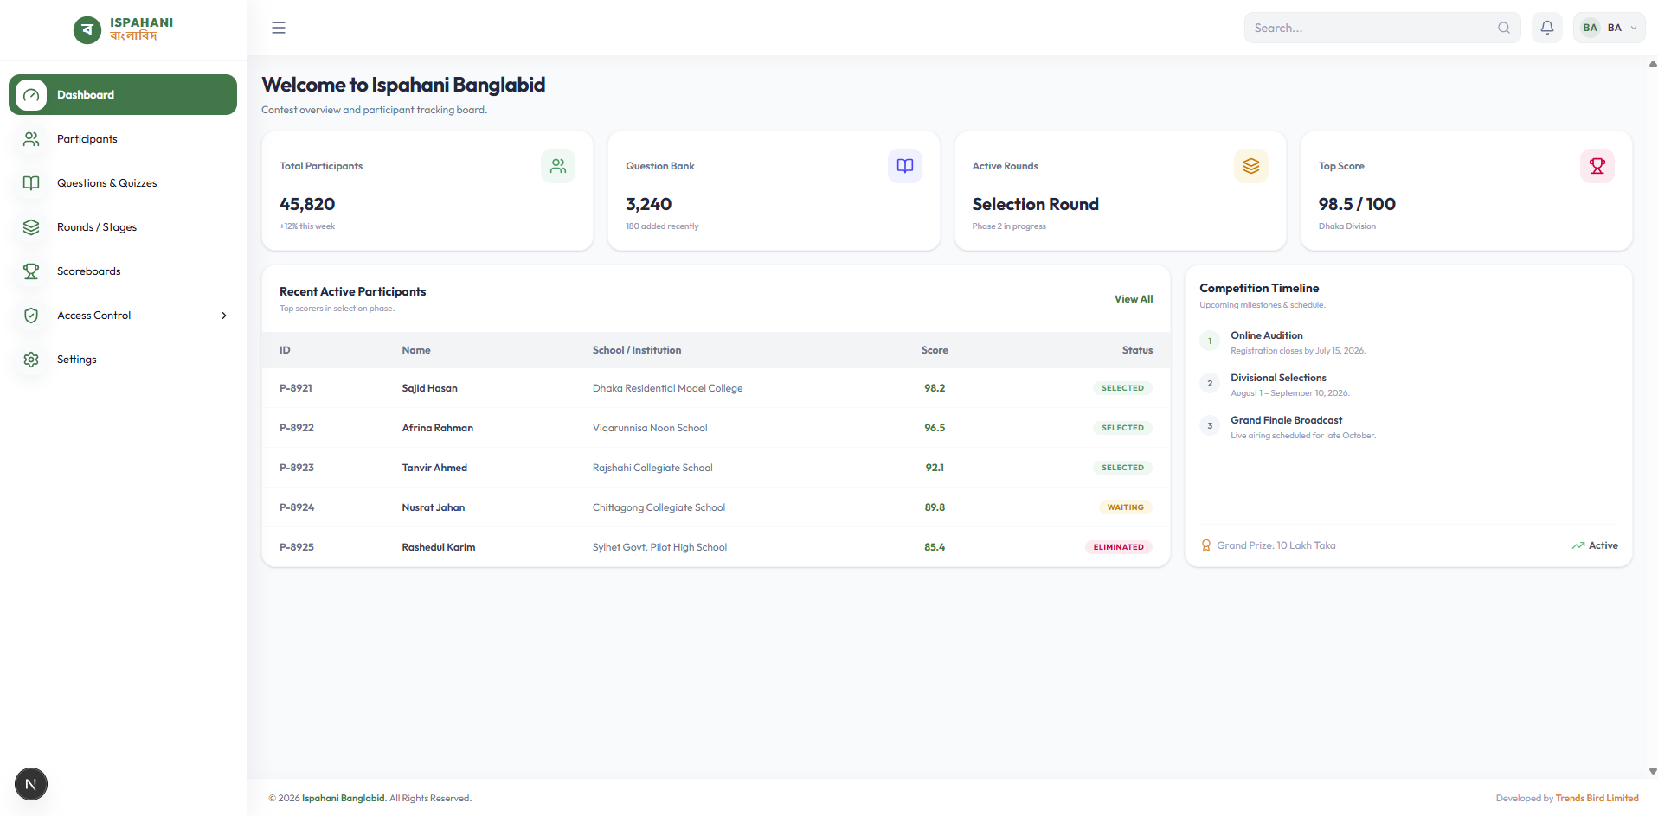Toggle the sidebar hamburger menu
Viewport: 1658px width, 816px height.
point(279,28)
